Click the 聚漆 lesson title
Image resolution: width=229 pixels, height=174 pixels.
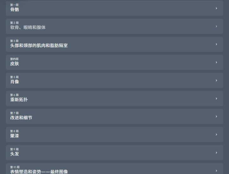15,136
